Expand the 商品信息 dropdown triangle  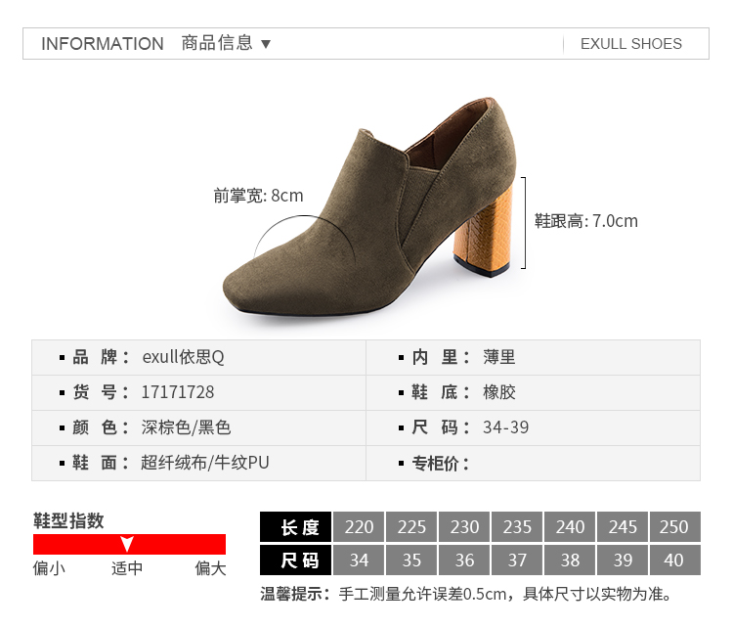tap(266, 44)
